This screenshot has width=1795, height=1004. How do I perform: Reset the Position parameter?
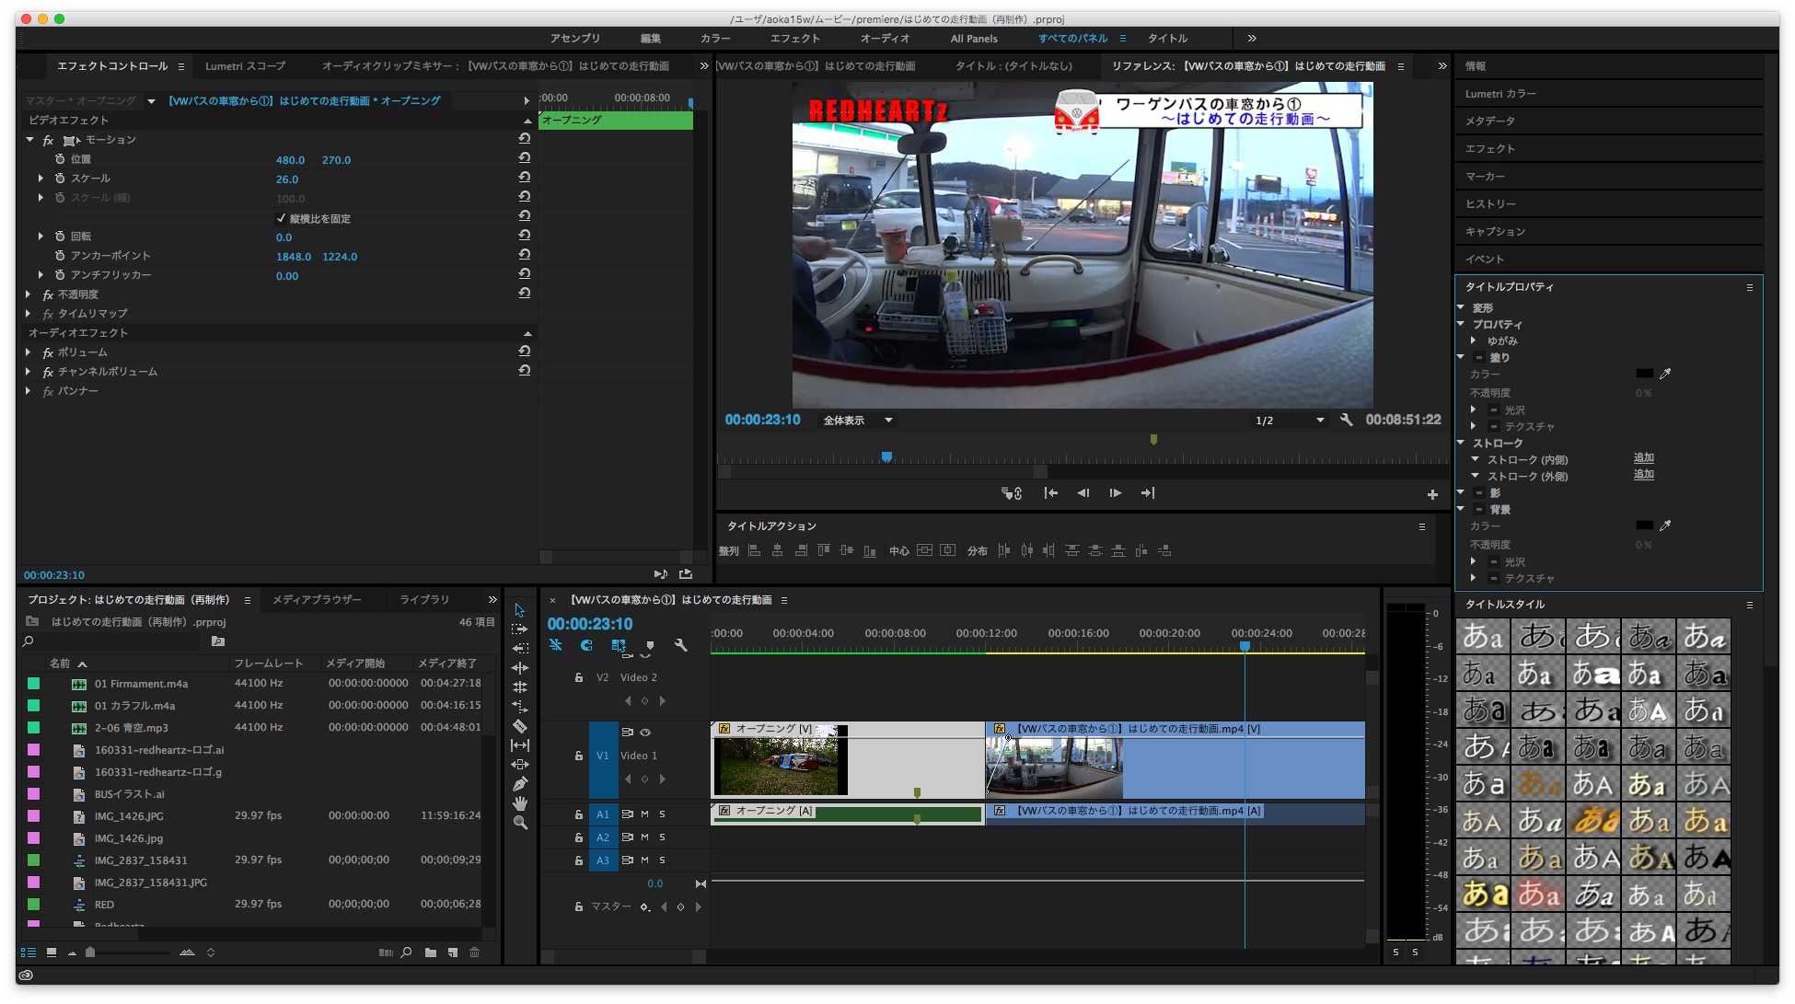click(x=525, y=158)
